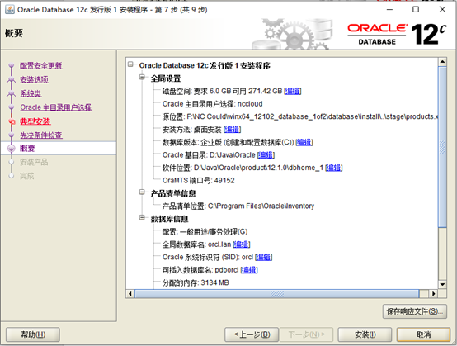
Task: Select the 产品清单位置 row
Action: (x=238, y=206)
